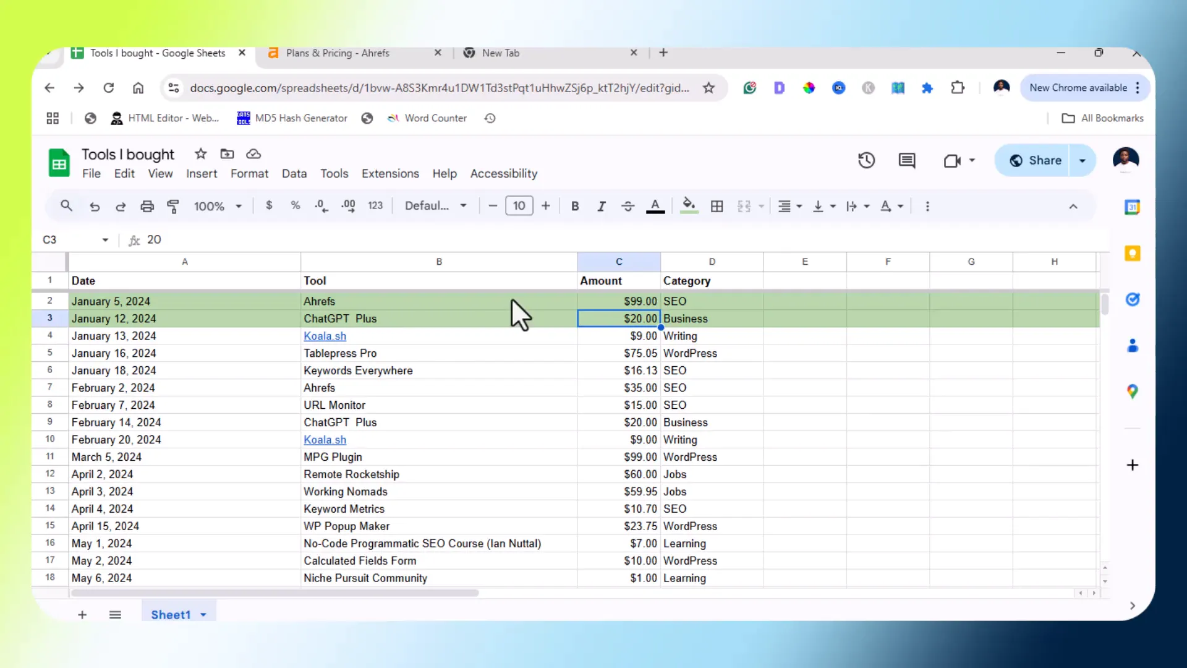Open Word Counter bookmark

coord(427,118)
